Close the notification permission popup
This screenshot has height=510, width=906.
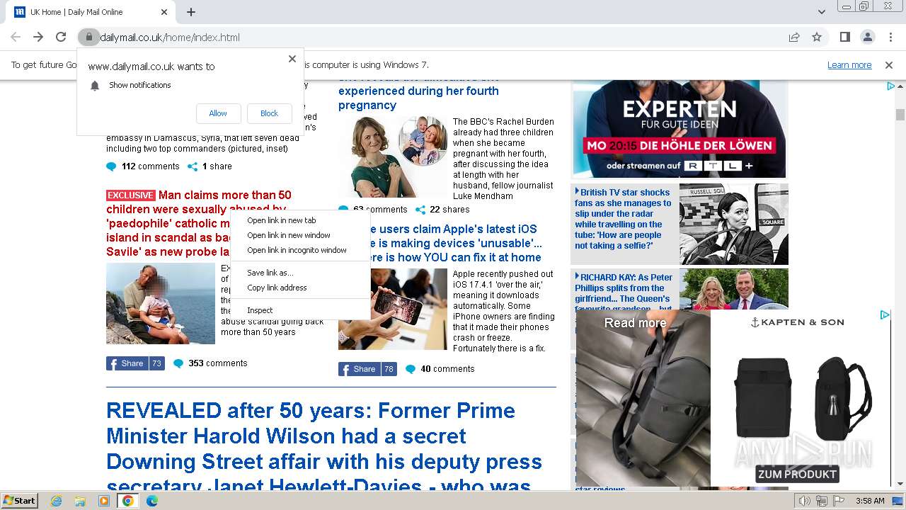[292, 59]
